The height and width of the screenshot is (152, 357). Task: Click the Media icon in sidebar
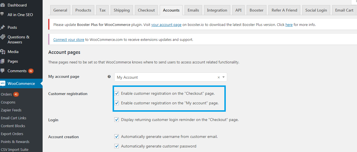click(x=3, y=52)
